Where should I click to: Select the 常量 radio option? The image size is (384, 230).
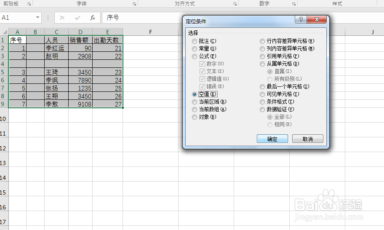tap(195, 49)
